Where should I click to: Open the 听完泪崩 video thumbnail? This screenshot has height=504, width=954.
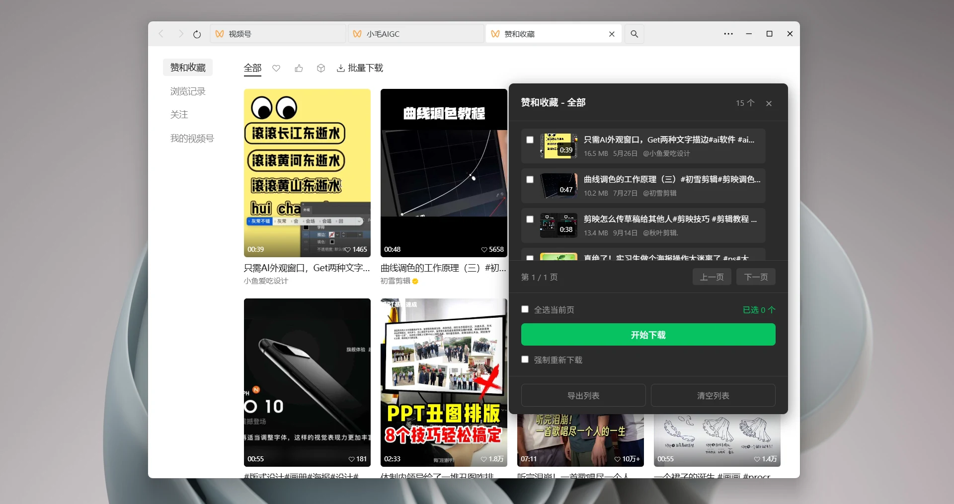(580, 440)
